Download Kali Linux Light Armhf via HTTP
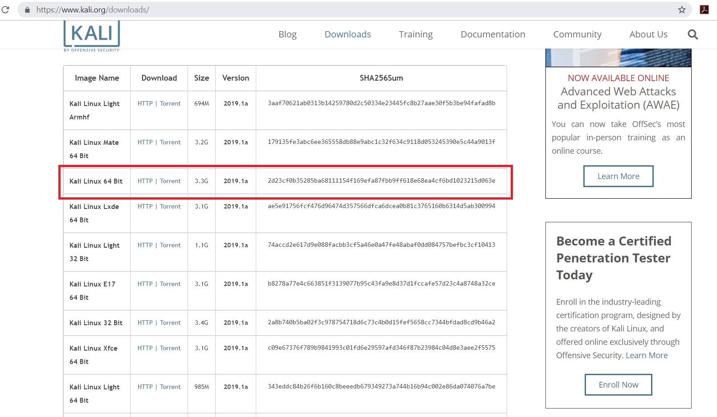Viewport: 717px width, 417px height. click(145, 103)
